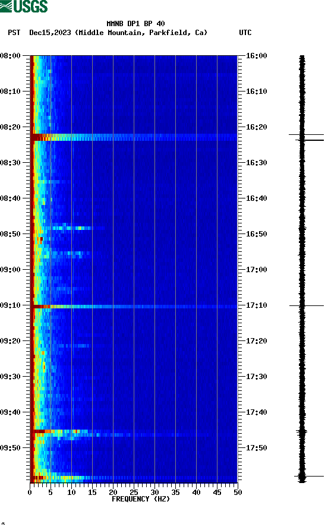
Task: Click the 5 Hz frequency tick label
Action: click(51, 493)
